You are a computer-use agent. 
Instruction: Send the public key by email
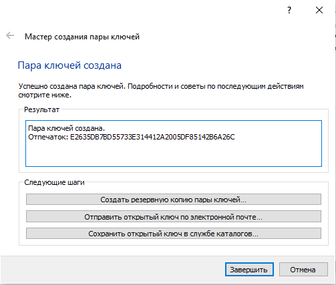[174, 216]
